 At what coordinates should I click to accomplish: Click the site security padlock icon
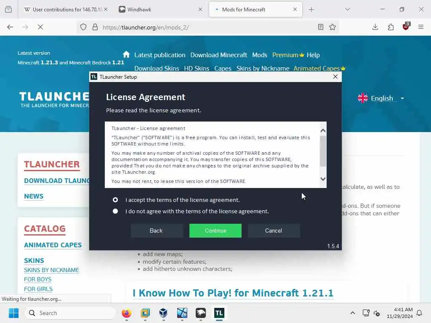pos(95,27)
